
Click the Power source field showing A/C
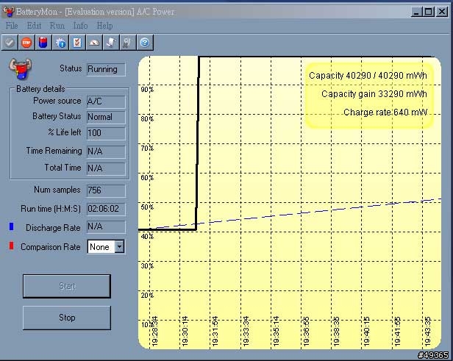point(106,101)
